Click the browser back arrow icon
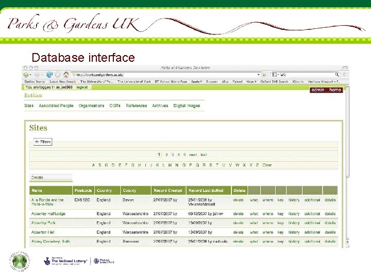The width and height of the screenshot is (371, 278). (26, 75)
